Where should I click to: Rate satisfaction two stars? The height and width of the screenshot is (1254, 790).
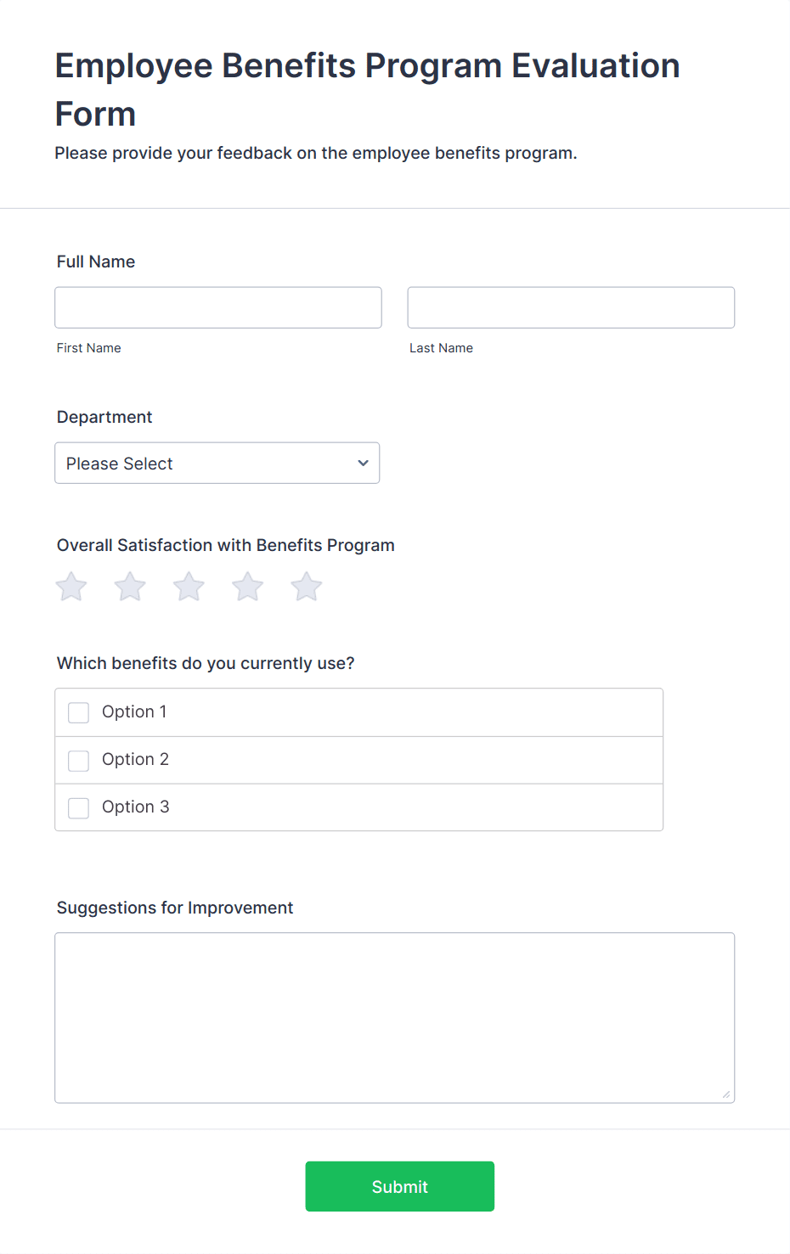point(130,587)
